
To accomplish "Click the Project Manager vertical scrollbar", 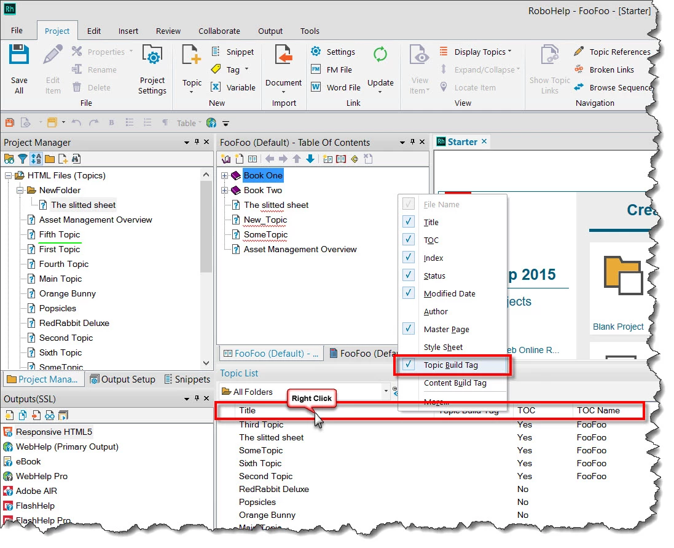I will [x=206, y=269].
